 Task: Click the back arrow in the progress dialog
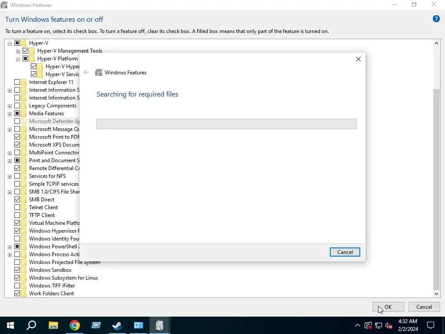(x=86, y=73)
